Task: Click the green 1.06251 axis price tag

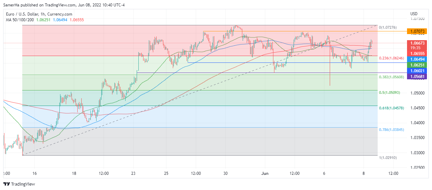Action: [x=417, y=64]
